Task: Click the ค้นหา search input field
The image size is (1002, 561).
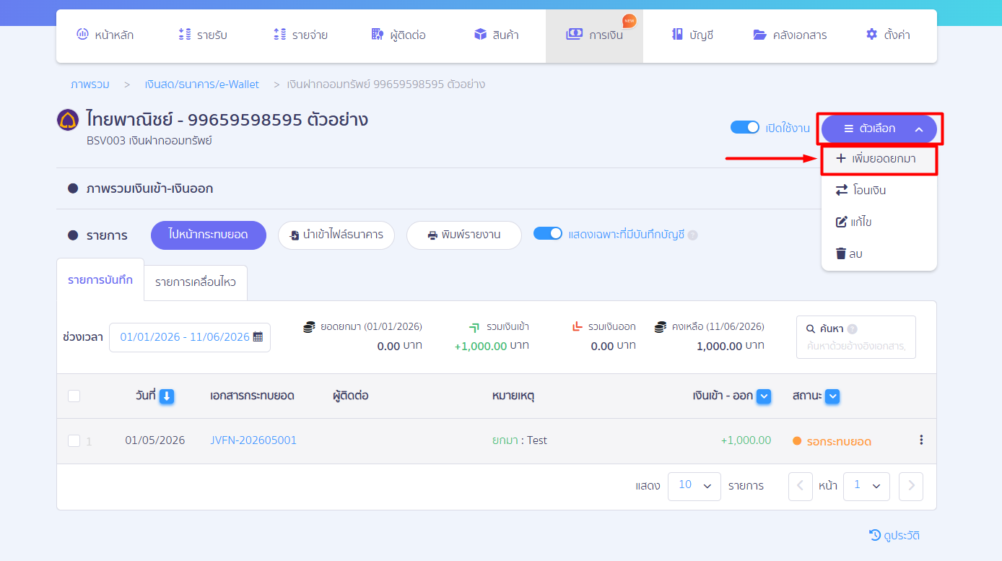Action: (856, 347)
